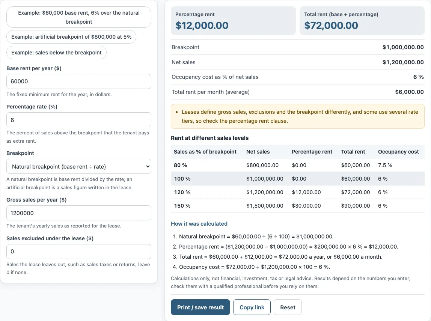
Task: Click the Occupancy cost as % of net sales row label
Action: pos(215,77)
